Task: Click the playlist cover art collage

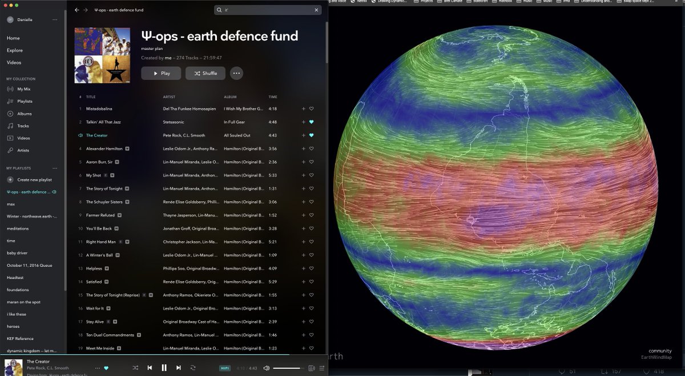Action: click(102, 55)
